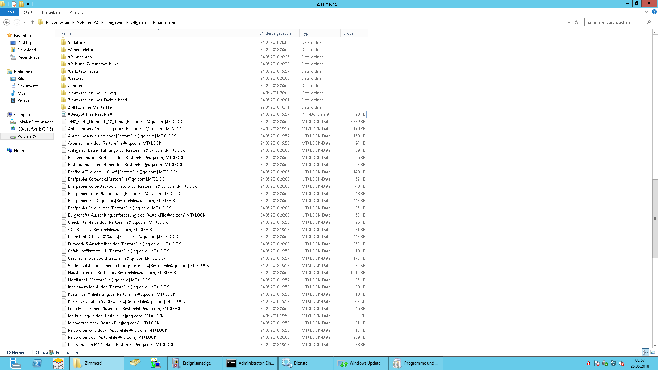Switch to the Freigeben ribbon tab
The height and width of the screenshot is (370, 658).
click(51, 12)
